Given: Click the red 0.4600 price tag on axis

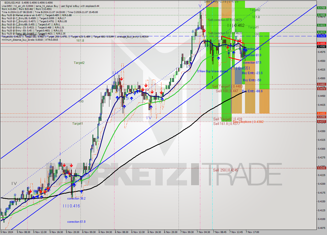Looking at the screenshot, I should coord(321,43).
